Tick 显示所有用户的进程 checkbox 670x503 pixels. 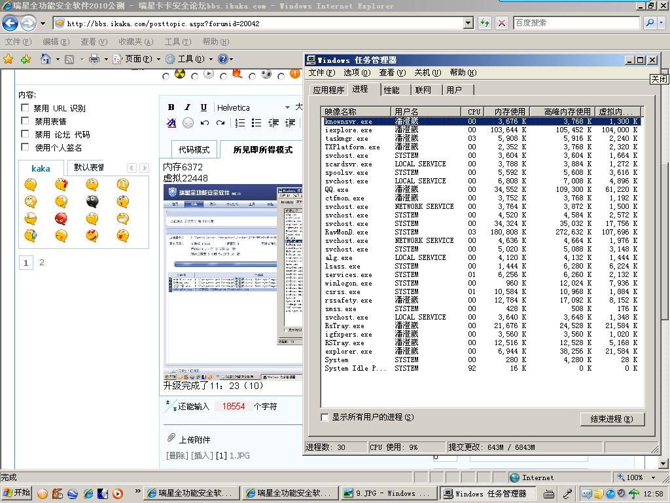click(x=325, y=417)
